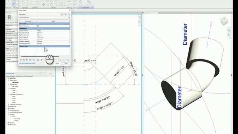Click the Parameter column header
The width and height of the screenshot is (238, 134).
tap(28, 21)
